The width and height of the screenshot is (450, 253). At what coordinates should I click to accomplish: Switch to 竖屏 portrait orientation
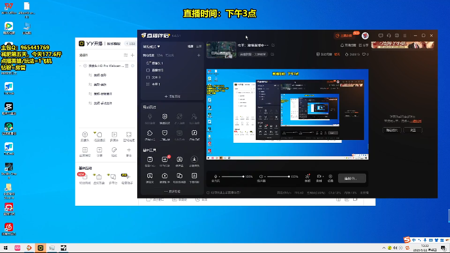point(199,47)
